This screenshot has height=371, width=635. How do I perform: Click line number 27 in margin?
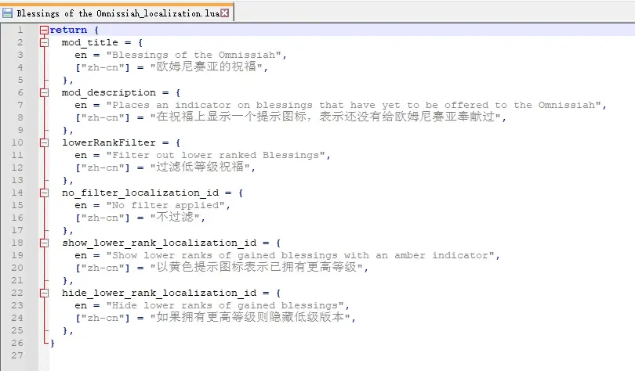click(17, 355)
